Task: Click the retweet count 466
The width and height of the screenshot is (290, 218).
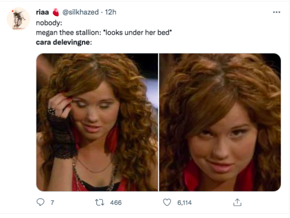Action: pyautogui.click(x=116, y=203)
